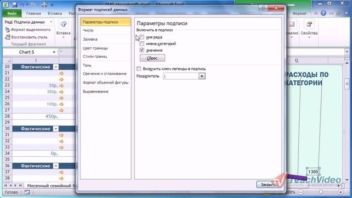Open the chart element selector dropdown
The width and height of the screenshot is (352, 198).
51,22
